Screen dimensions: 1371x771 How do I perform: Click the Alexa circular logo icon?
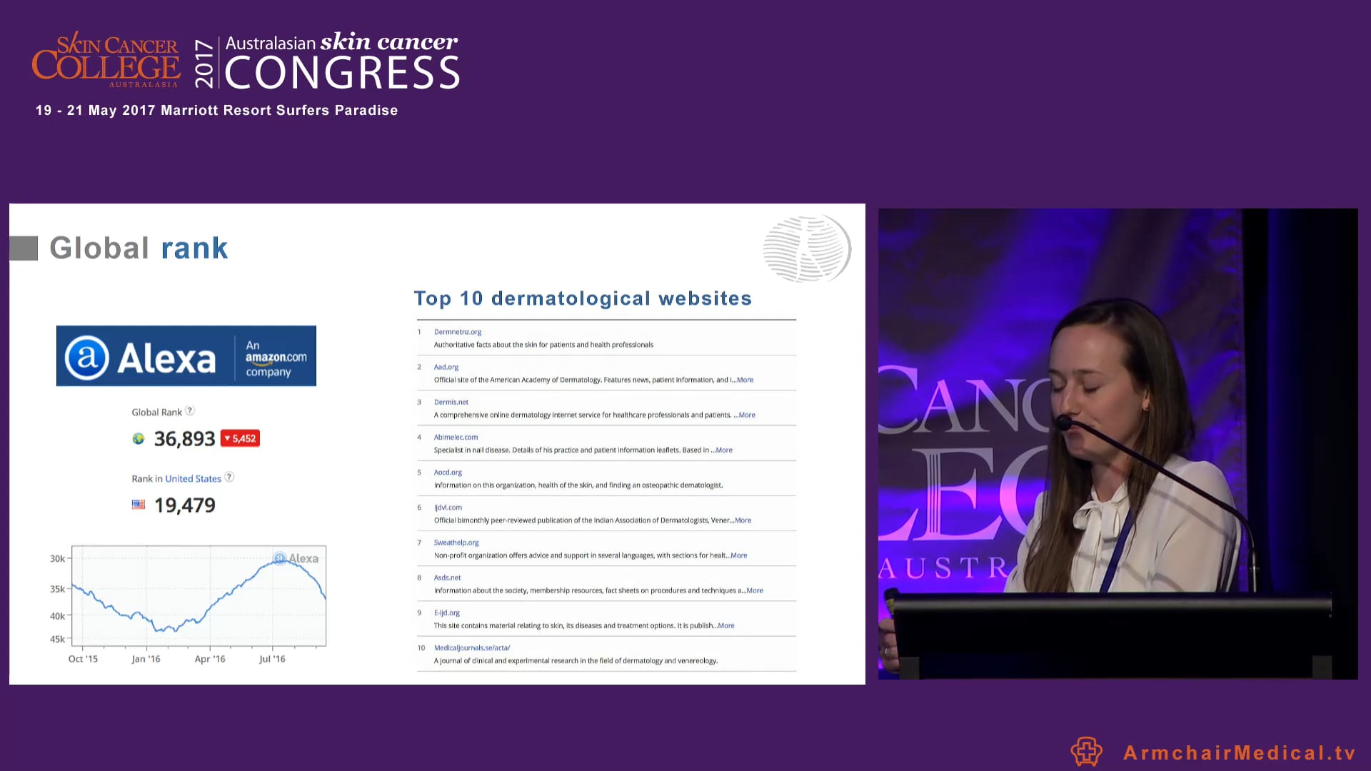[x=87, y=357]
